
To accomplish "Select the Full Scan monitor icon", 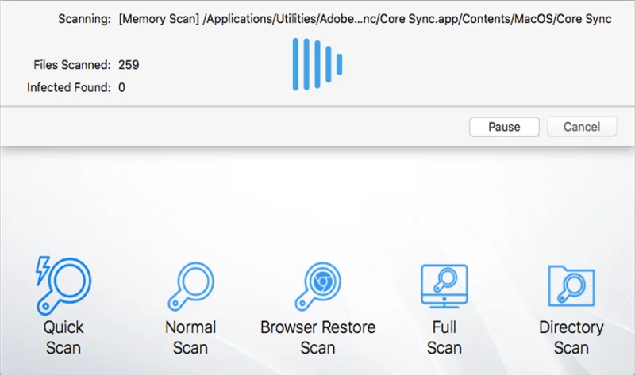I will [x=444, y=286].
